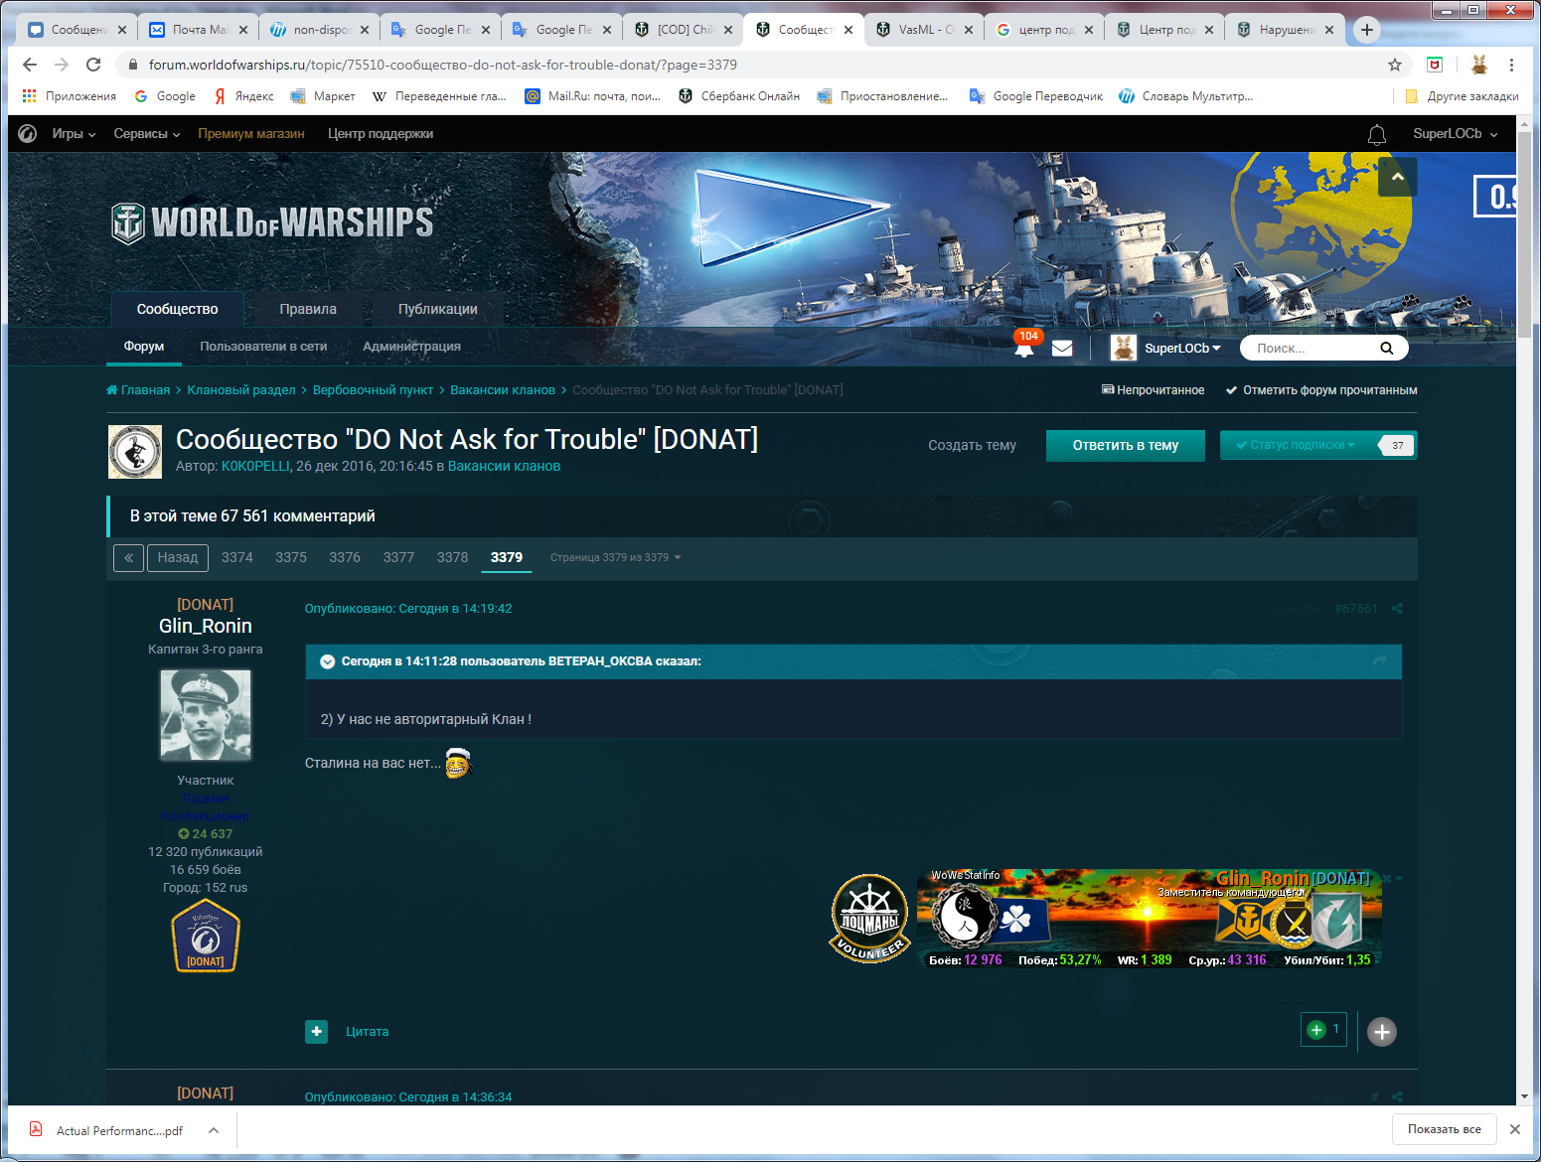Open options for Actual Performanc pdf download

pyautogui.click(x=213, y=1130)
